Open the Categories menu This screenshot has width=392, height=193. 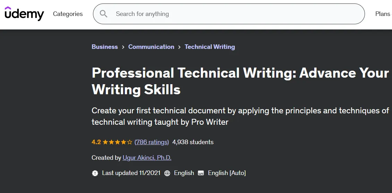tap(68, 14)
